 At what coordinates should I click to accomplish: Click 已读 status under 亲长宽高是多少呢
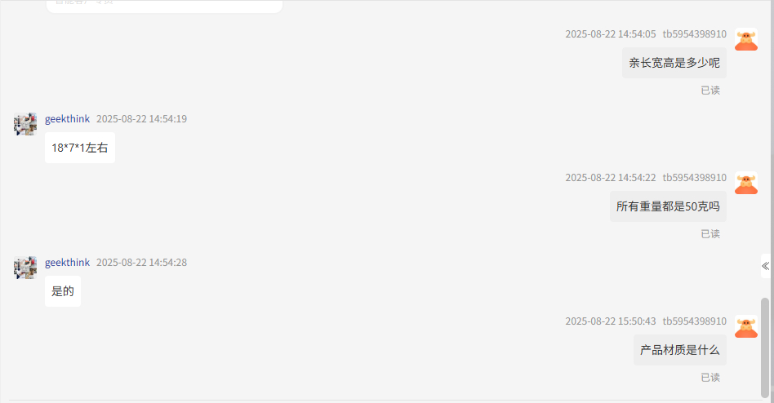click(x=710, y=91)
